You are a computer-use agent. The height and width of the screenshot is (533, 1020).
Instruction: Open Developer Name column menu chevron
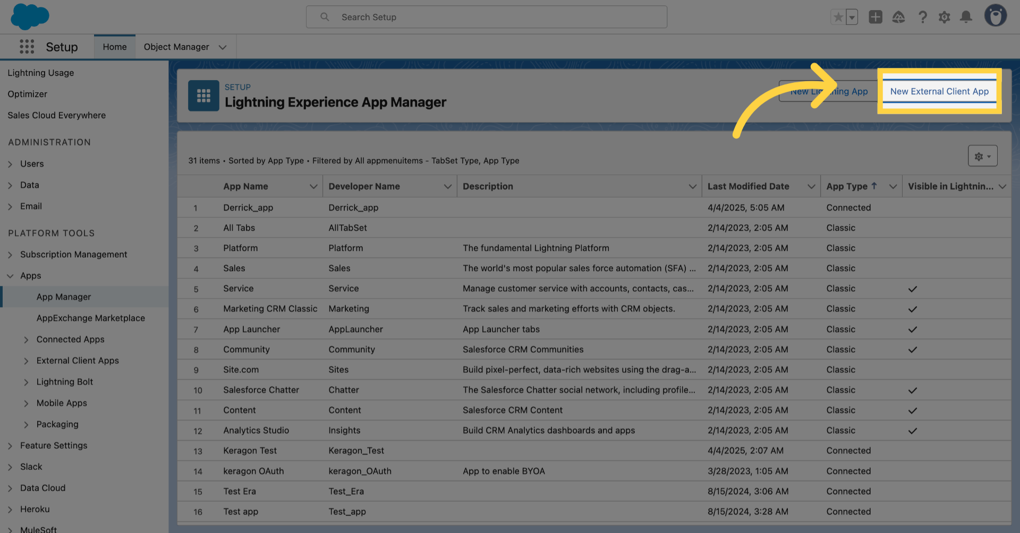pyautogui.click(x=448, y=187)
